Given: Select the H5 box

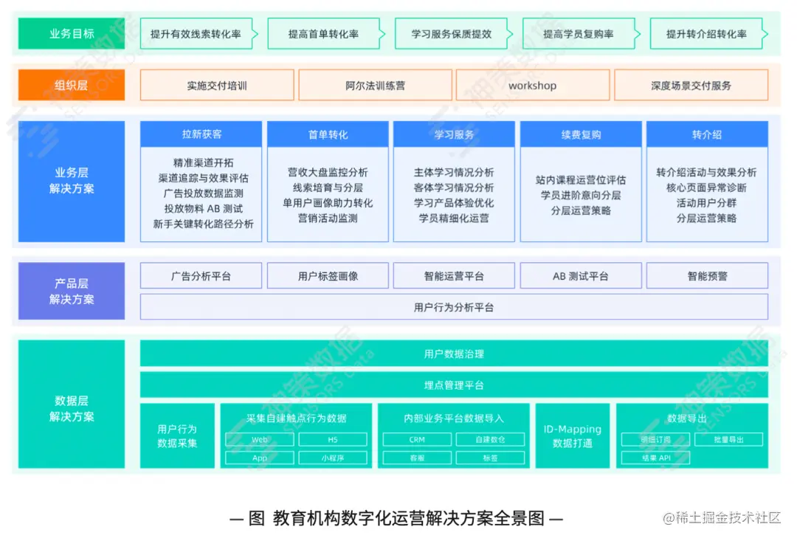Looking at the screenshot, I should tap(333, 440).
